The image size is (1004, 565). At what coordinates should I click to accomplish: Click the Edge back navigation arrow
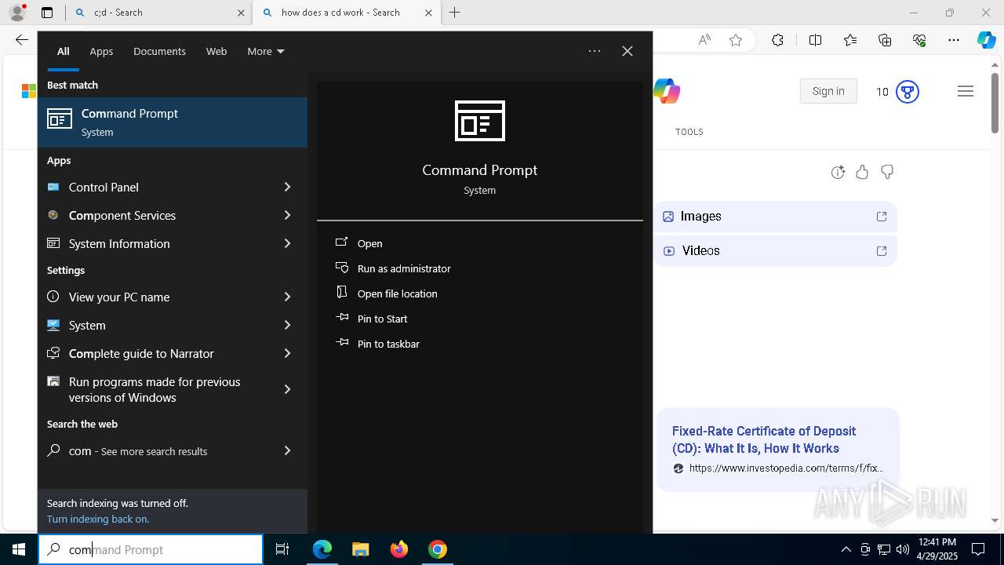click(x=21, y=40)
